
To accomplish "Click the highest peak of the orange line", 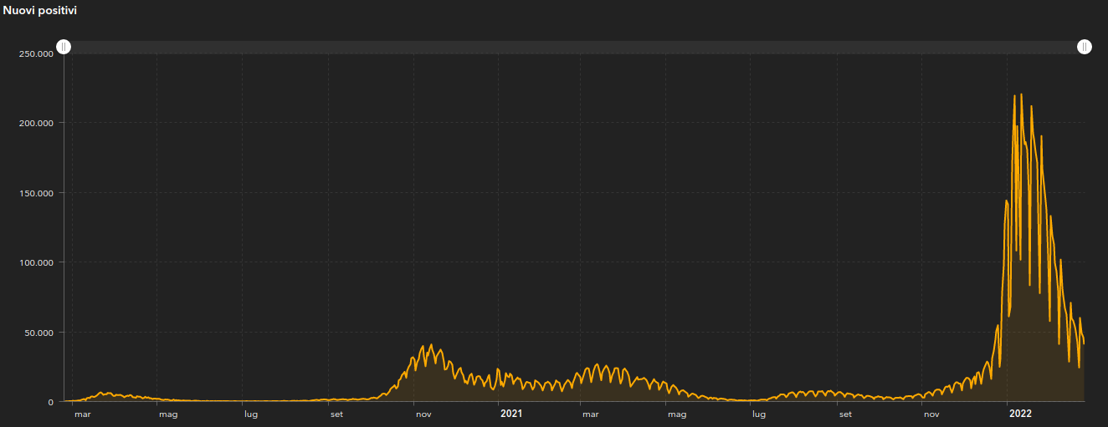I will (1021, 94).
